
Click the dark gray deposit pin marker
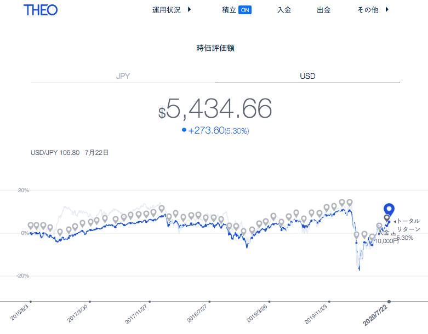coord(387,218)
